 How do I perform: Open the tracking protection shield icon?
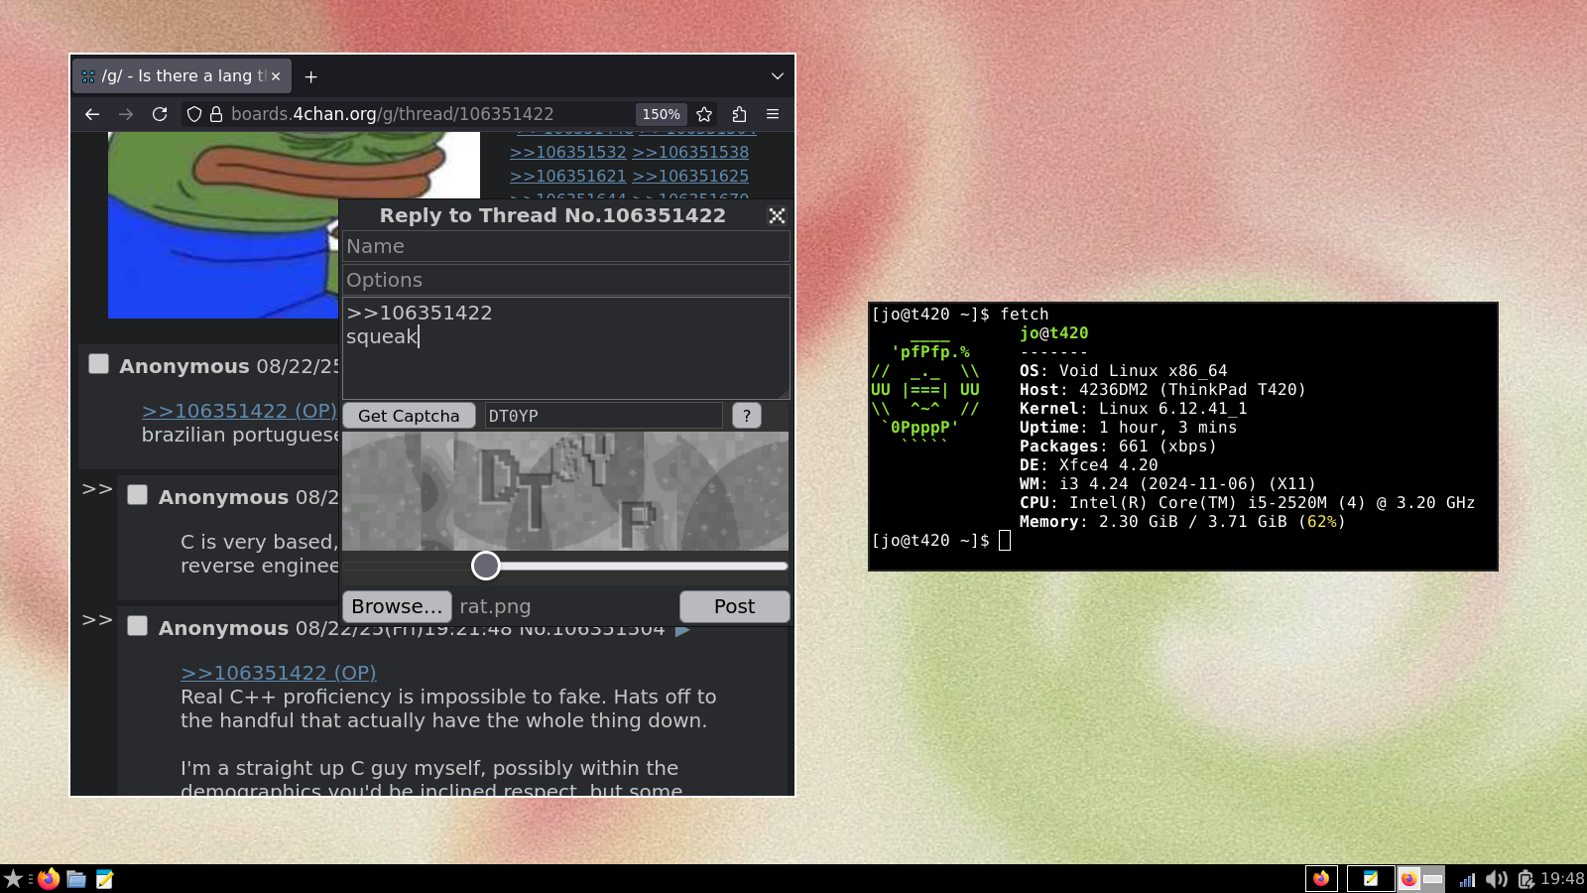click(194, 114)
